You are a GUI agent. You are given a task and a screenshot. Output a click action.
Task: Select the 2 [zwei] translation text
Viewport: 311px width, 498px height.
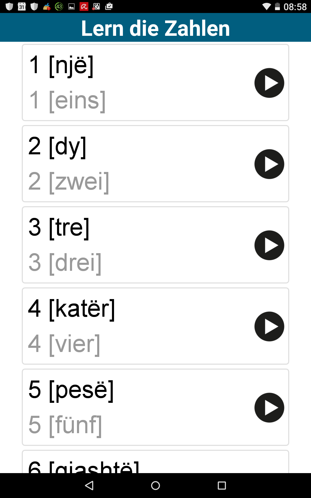(69, 182)
